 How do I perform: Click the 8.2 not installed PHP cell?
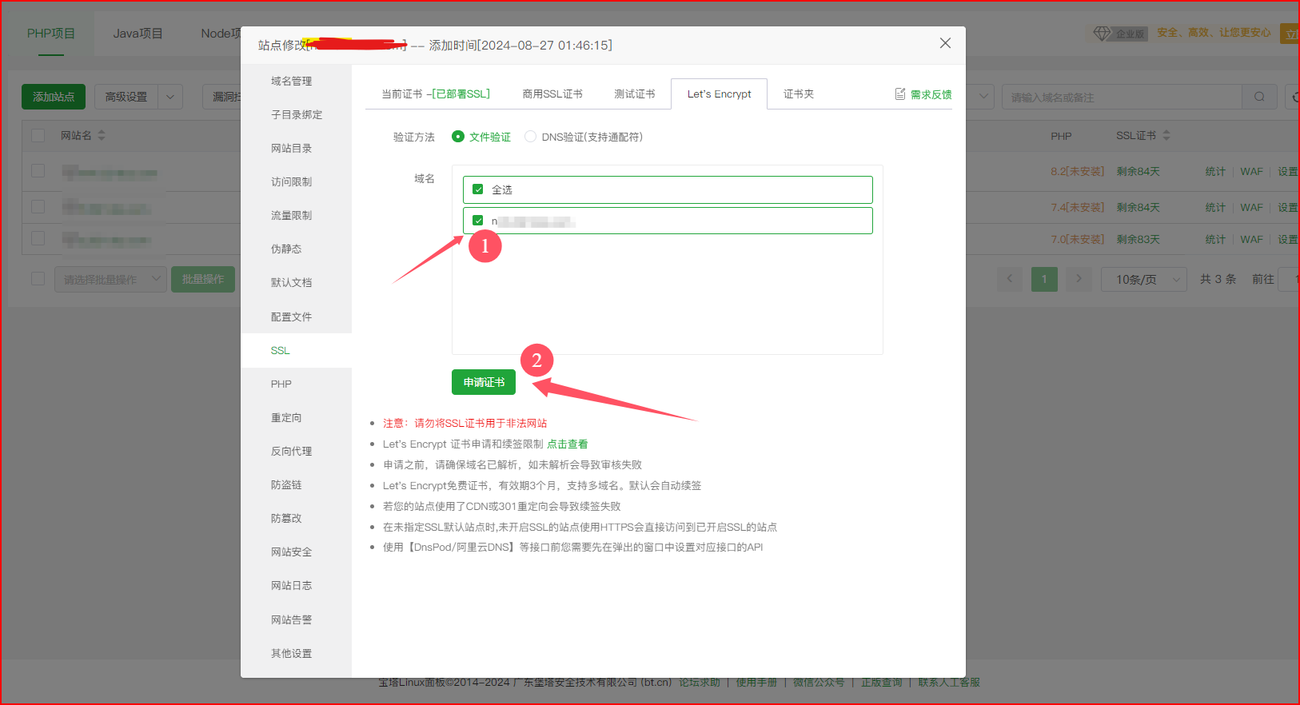pos(1077,172)
